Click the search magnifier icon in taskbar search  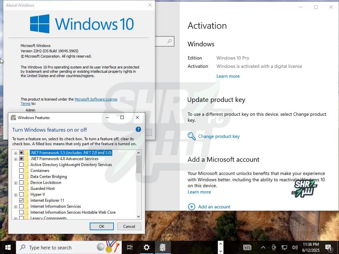click(23, 247)
